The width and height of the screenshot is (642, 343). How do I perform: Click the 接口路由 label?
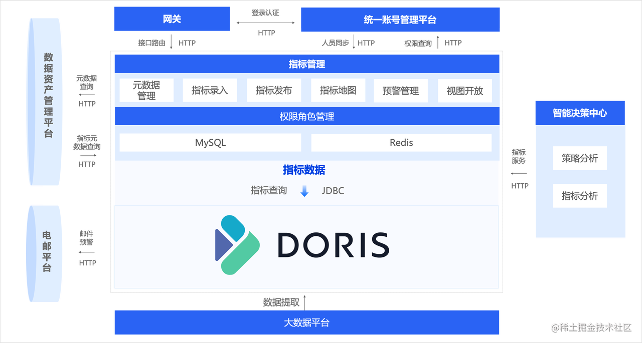tap(152, 43)
